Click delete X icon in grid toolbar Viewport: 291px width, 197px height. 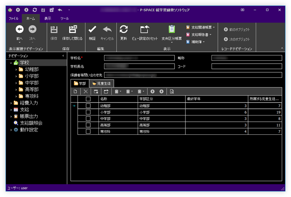85,91
